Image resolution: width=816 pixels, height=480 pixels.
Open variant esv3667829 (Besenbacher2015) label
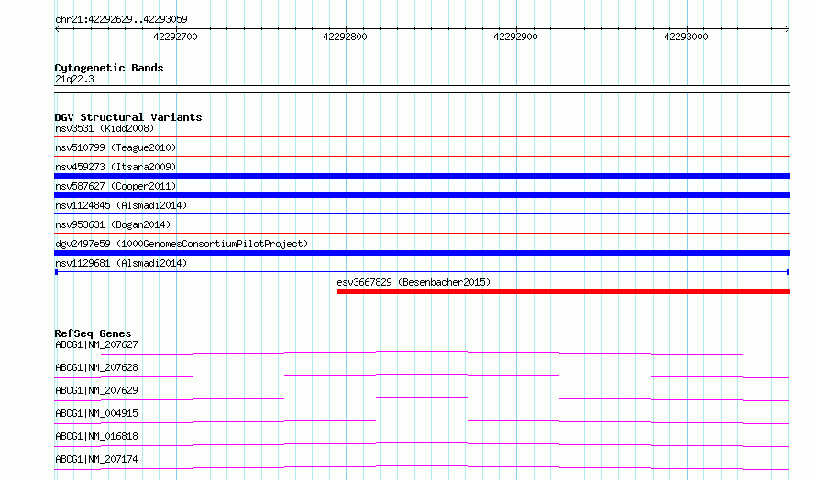414,282
